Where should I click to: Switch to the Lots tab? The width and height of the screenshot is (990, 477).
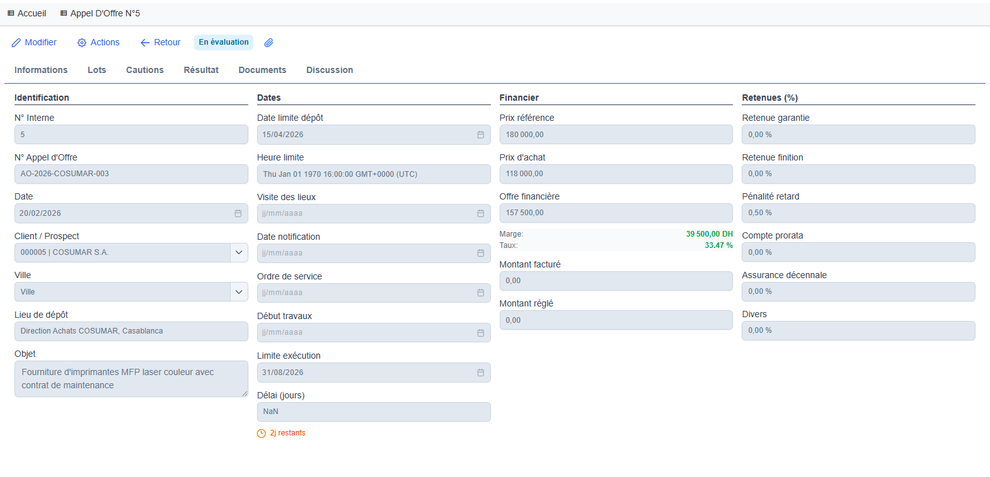pyautogui.click(x=96, y=70)
